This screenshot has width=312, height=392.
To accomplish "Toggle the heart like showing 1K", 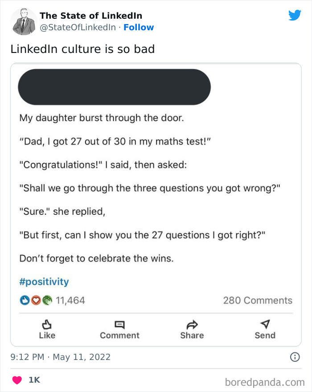I will (x=17, y=380).
